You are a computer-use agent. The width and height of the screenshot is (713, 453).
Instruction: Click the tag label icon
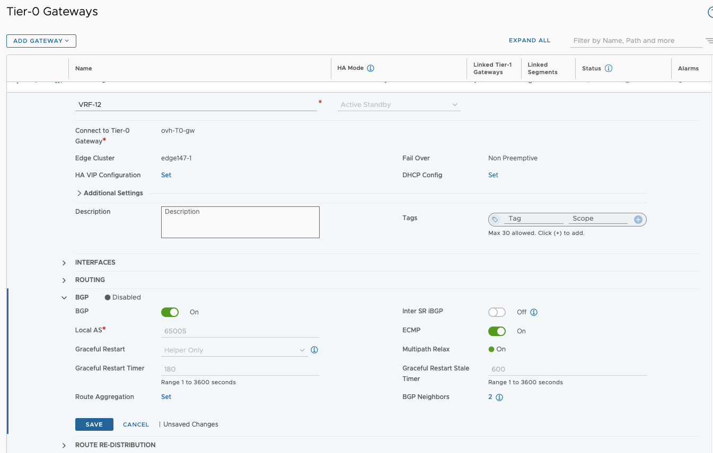[x=495, y=219]
